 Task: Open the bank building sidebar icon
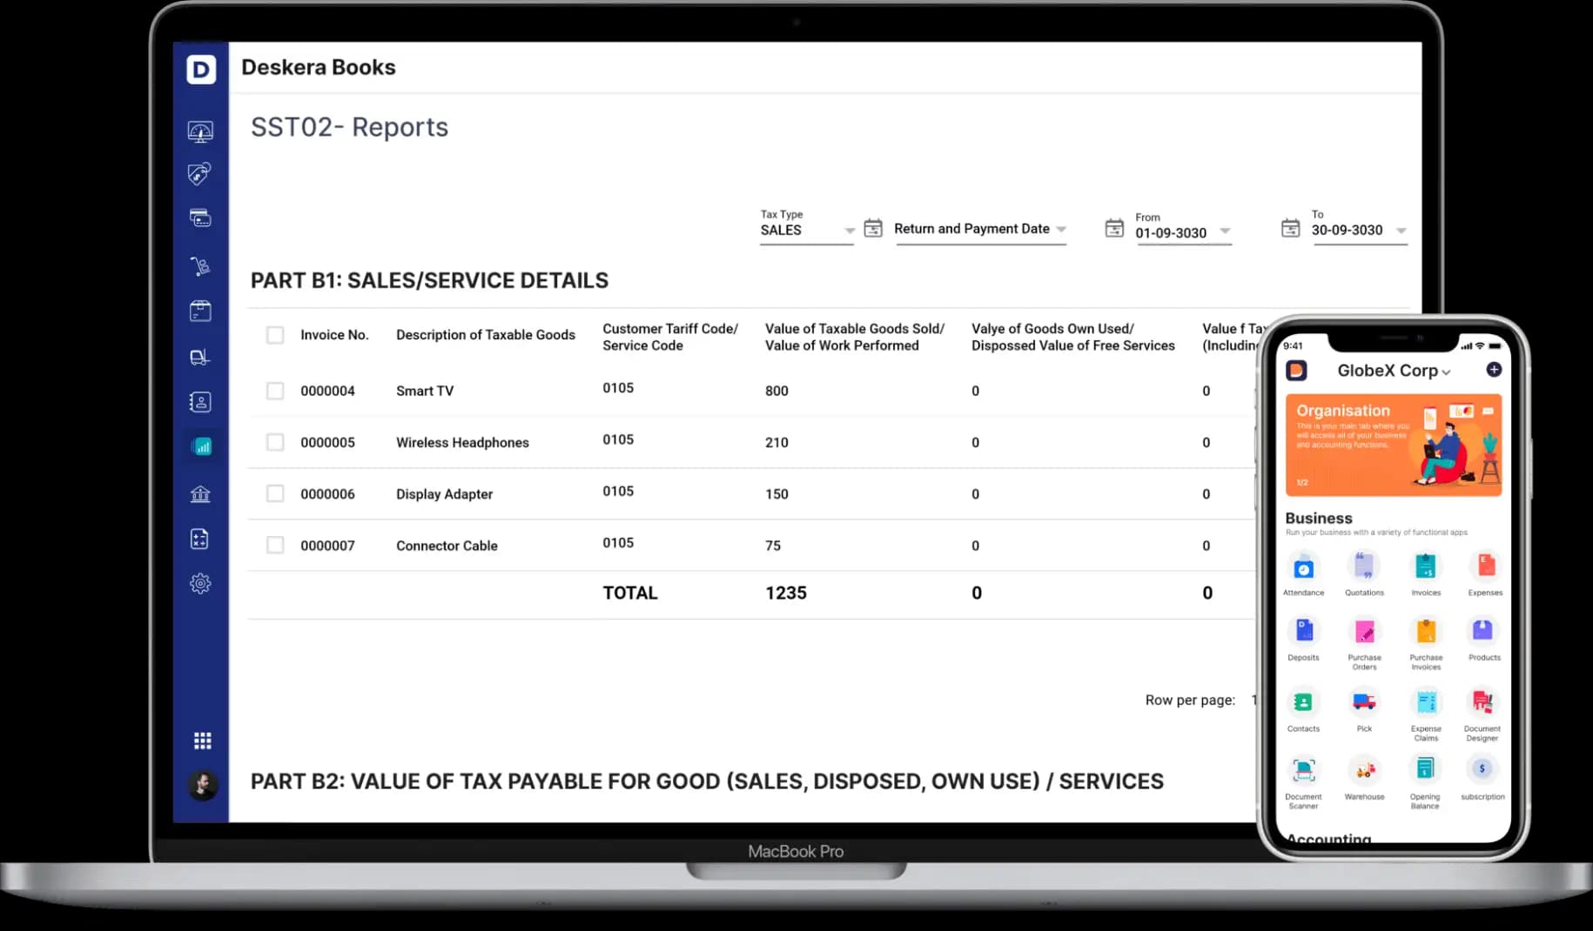[x=200, y=494]
